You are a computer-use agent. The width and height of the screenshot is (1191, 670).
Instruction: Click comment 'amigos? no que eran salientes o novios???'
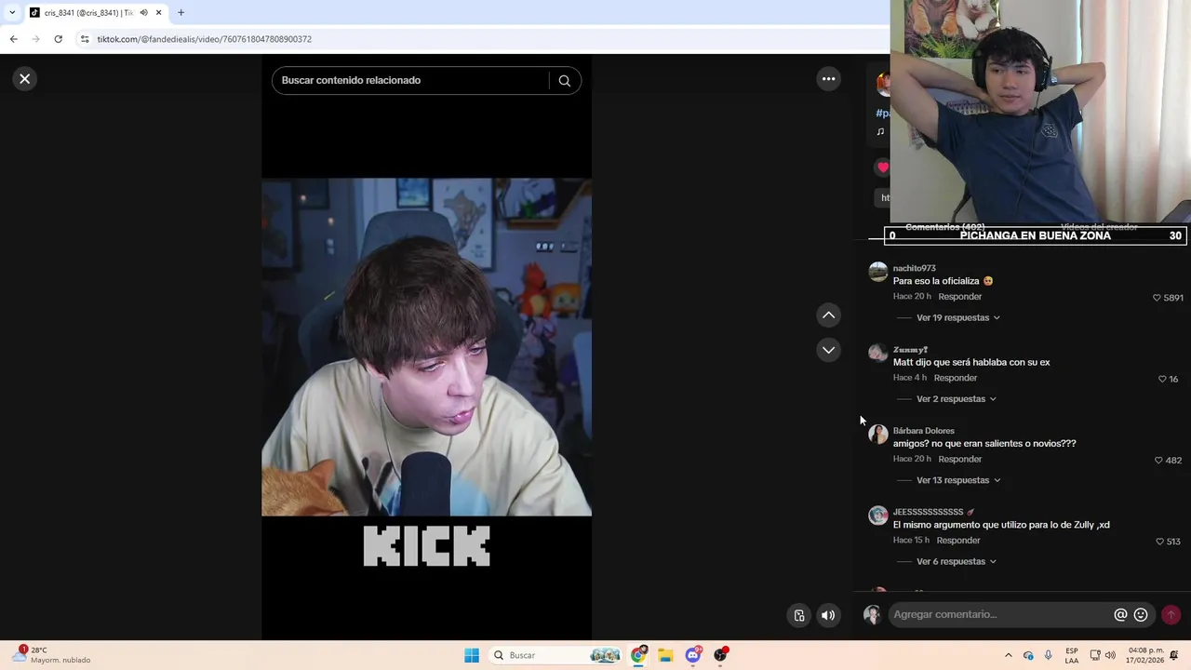click(x=984, y=444)
